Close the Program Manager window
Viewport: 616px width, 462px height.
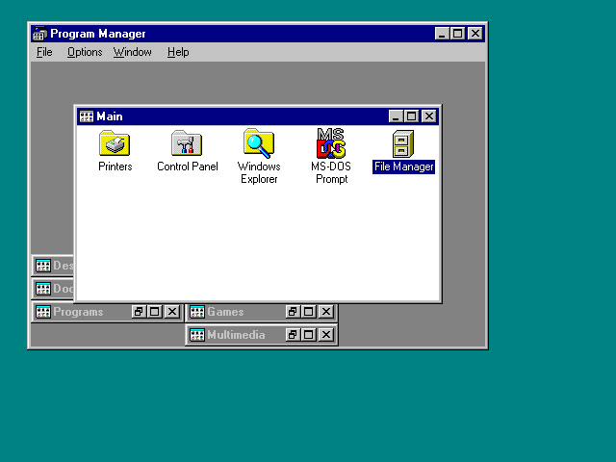pyautogui.click(x=475, y=34)
